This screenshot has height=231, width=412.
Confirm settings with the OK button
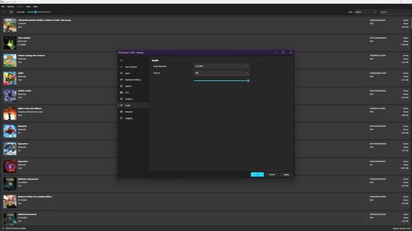point(257,175)
